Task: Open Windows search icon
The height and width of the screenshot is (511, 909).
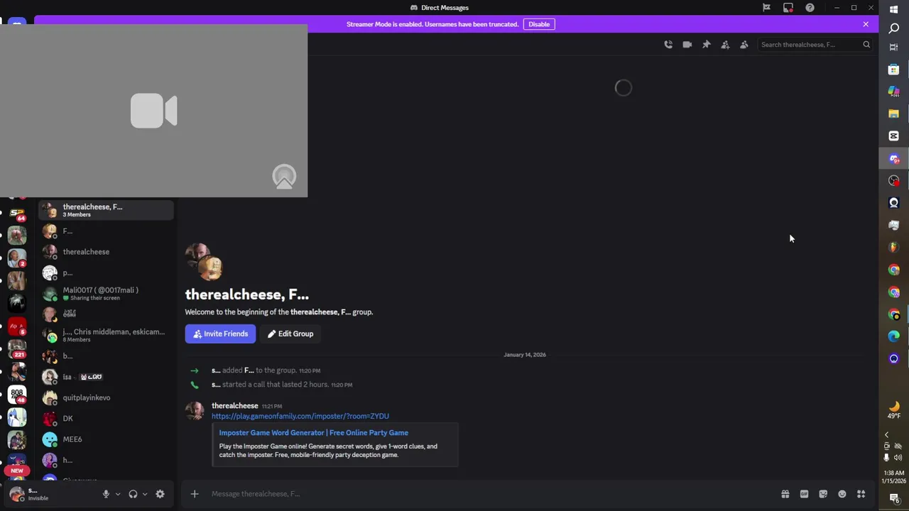Action: [894, 28]
